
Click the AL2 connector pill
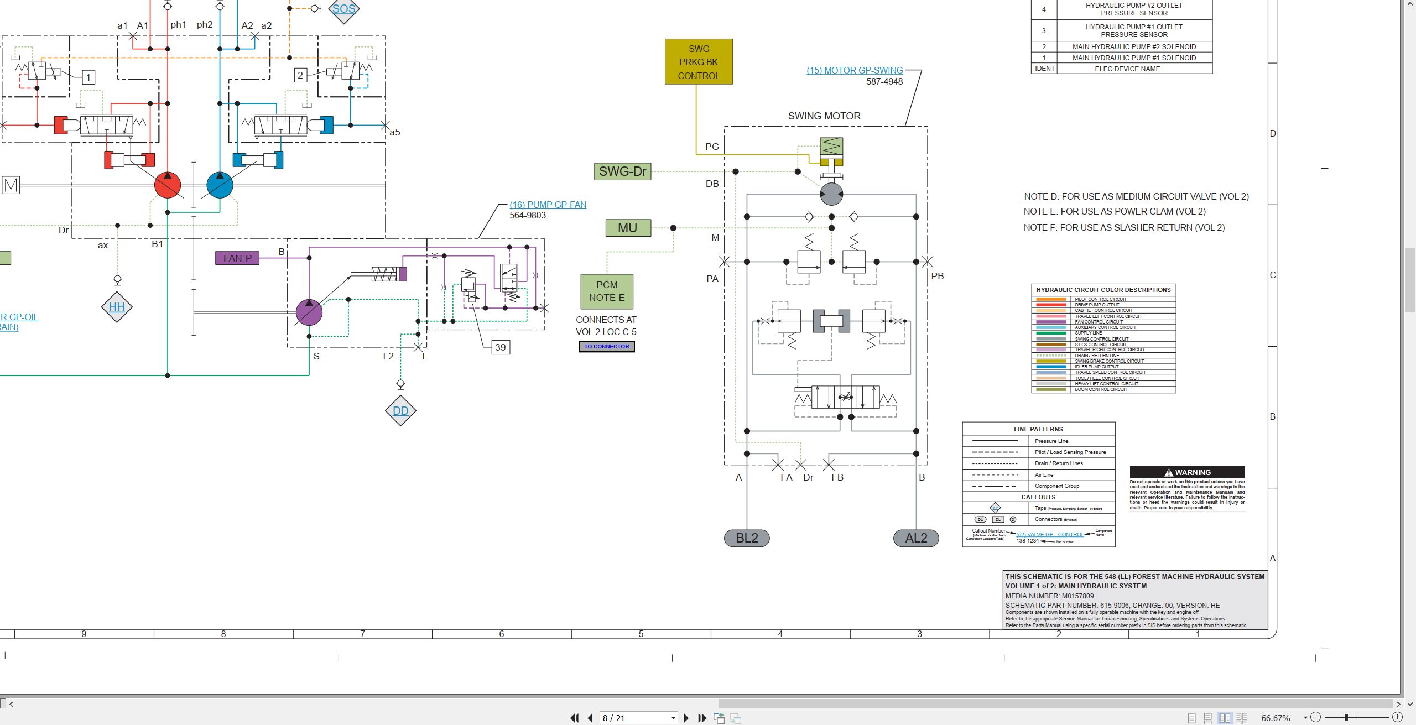pos(916,538)
